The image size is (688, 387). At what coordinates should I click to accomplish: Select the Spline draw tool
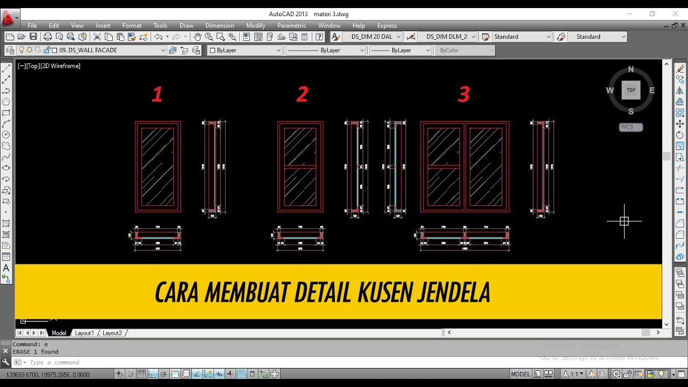(6, 157)
